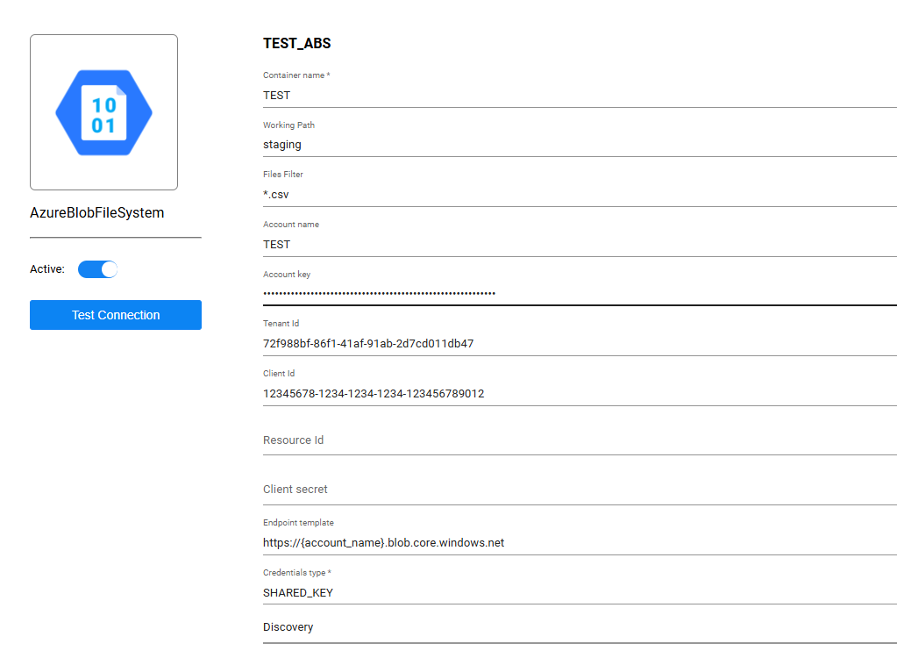Expand the Discovery section
The image size is (897, 658).
pyautogui.click(x=288, y=627)
